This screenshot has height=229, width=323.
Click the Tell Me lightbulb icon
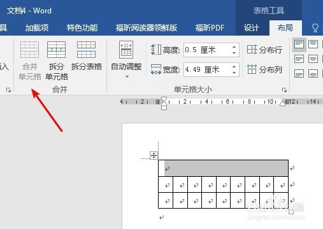315,28
